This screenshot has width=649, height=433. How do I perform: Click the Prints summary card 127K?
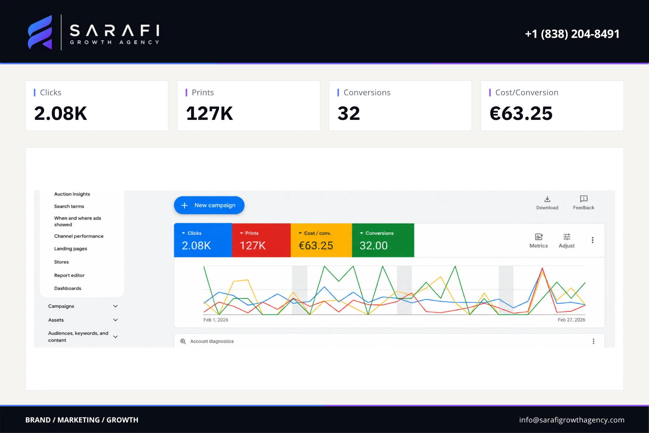click(249, 106)
